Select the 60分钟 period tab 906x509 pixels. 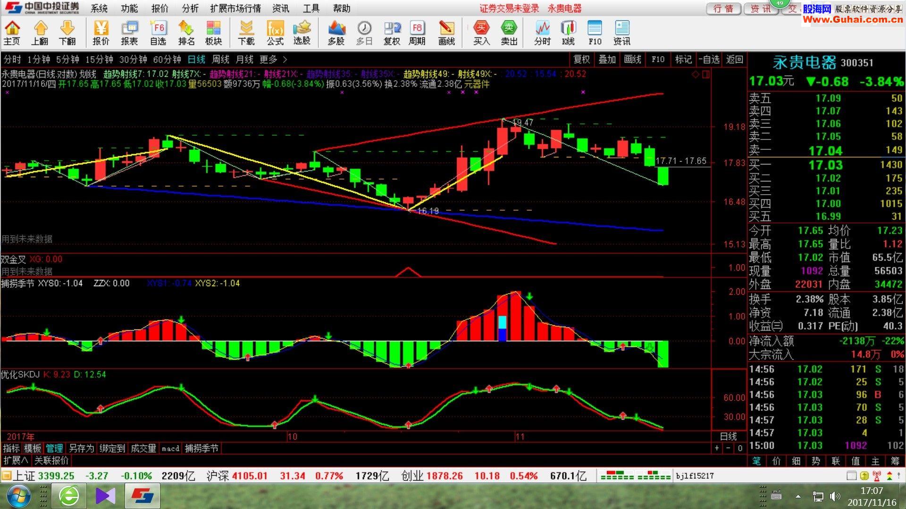[167, 59]
